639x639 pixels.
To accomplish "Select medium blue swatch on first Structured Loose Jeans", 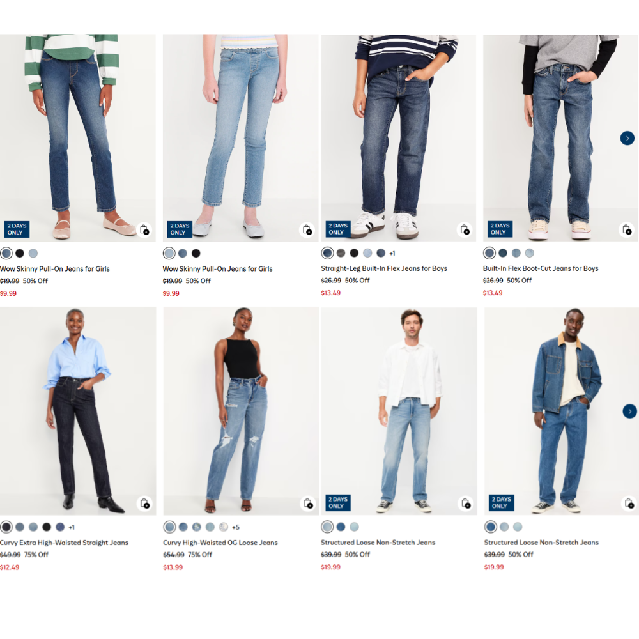I will [x=341, y=527].
